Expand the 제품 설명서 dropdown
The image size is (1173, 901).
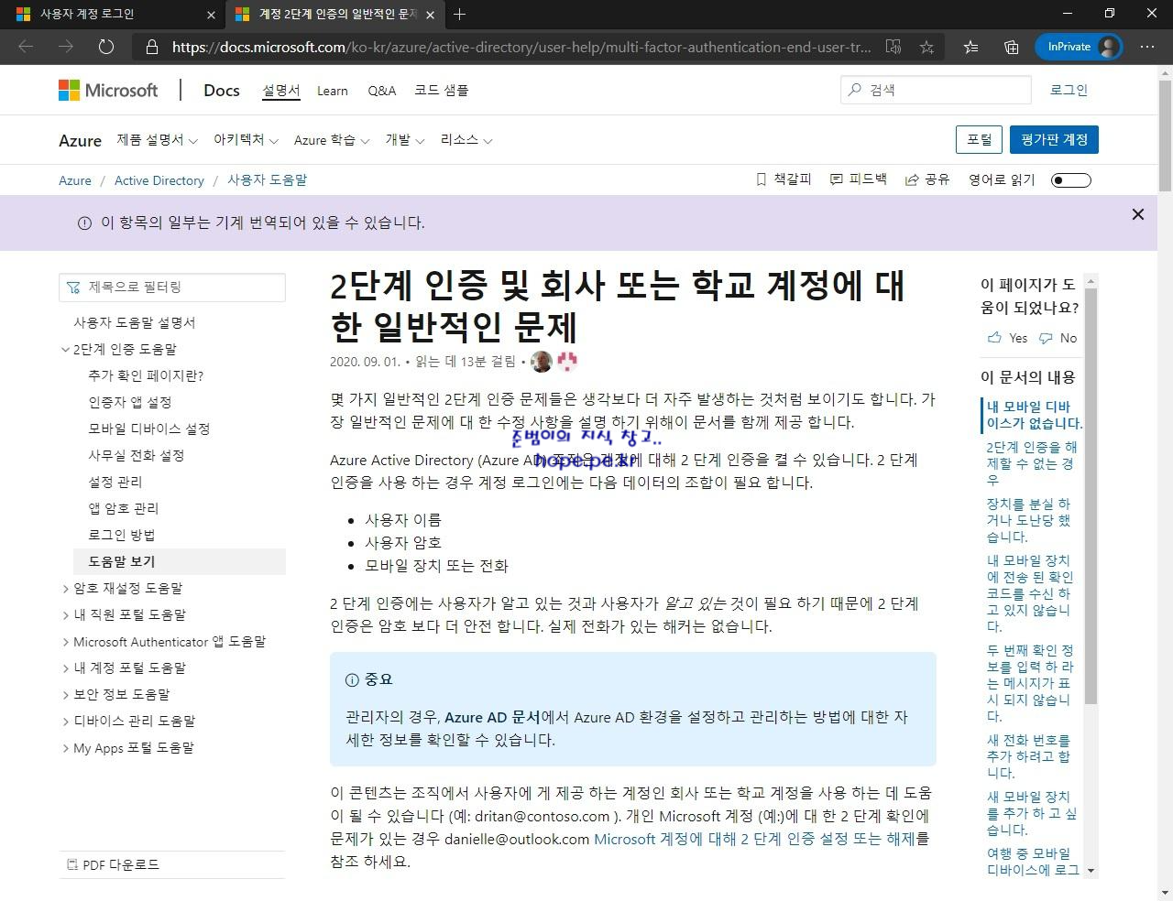pos(157,140)
